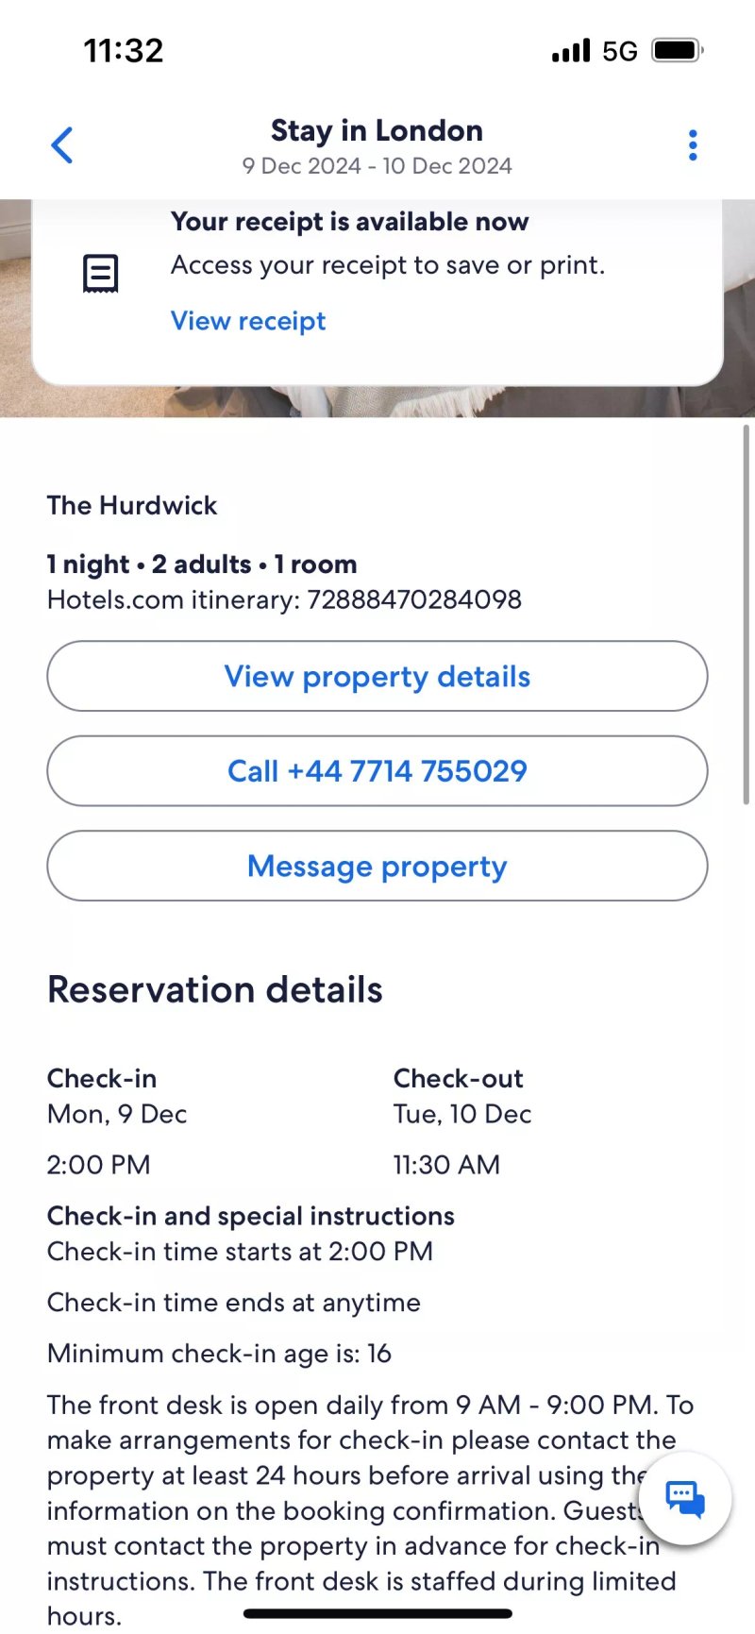Tap the cellular signal bars icon
The height and width of the screenshot is (1634, 755).
pos(571,50)
